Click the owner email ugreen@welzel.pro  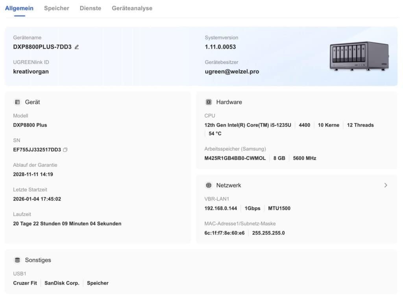click(232, 72)
